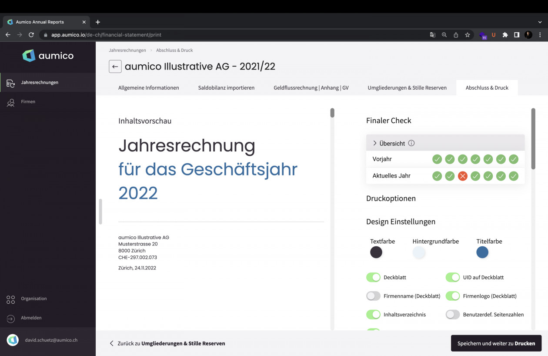The width and height of the screenshot is (548, 356).
Task: Click the aumico logo in the sidebar
Action: (x=48, y=56)
